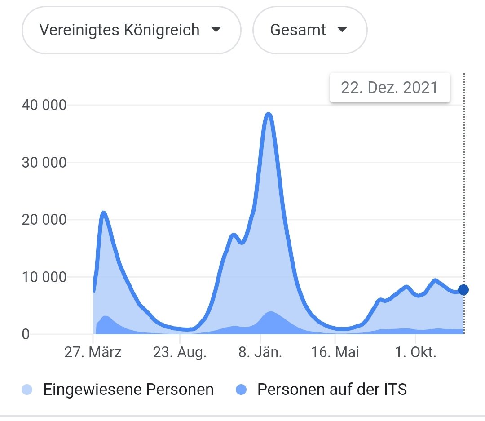The height and width of the screenshot is (421, 485).
Task: Click the 1. Okt. axis label
Action: 415,352
